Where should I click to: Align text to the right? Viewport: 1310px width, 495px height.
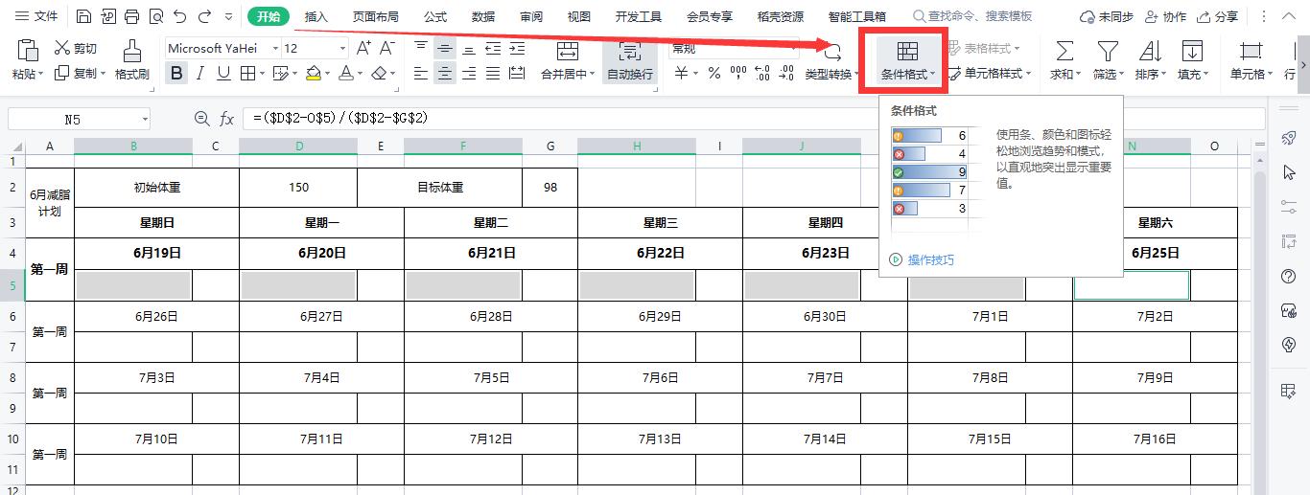click(x=469, y=74)
